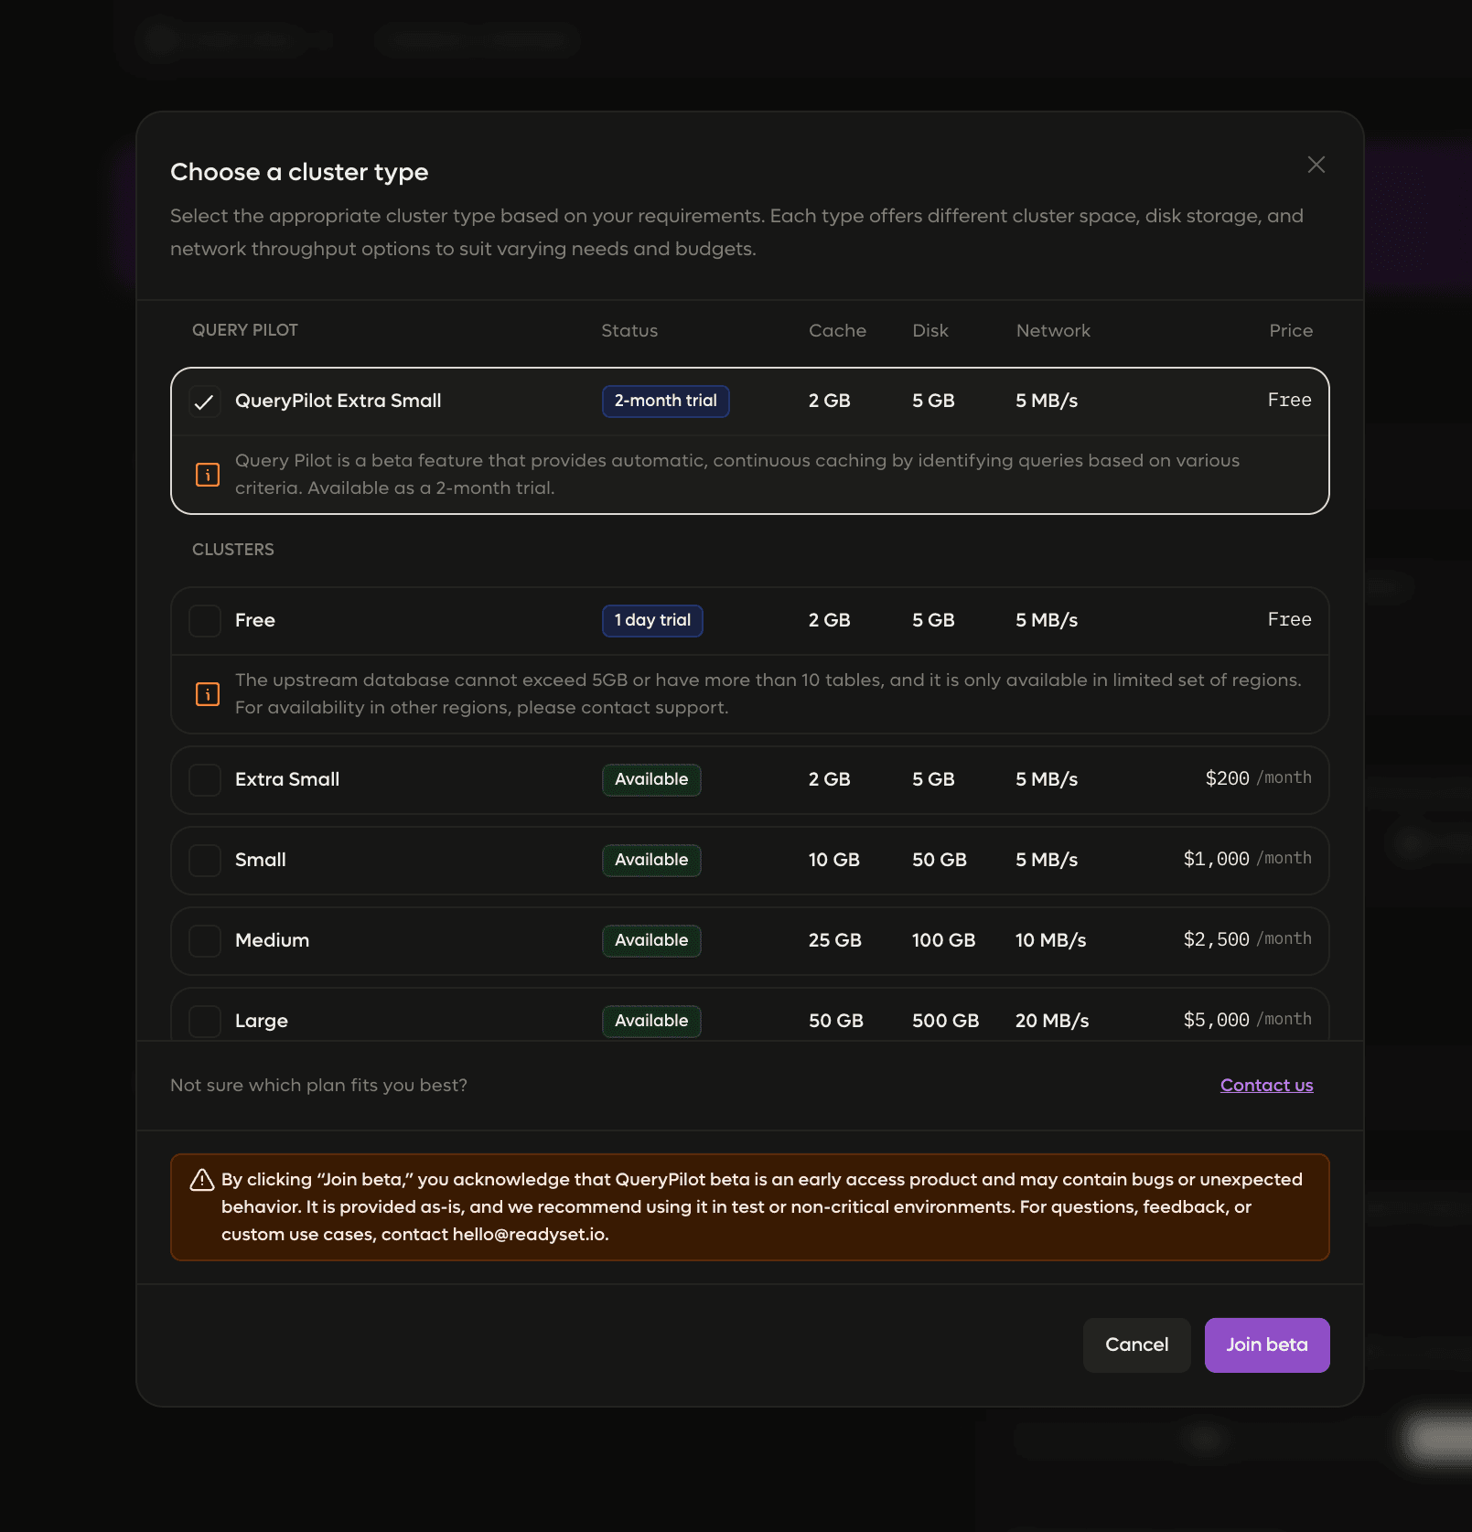Click the 50 GB disk value in Small row
The image size is (1472, 1532).
click(x=940, y=860)
